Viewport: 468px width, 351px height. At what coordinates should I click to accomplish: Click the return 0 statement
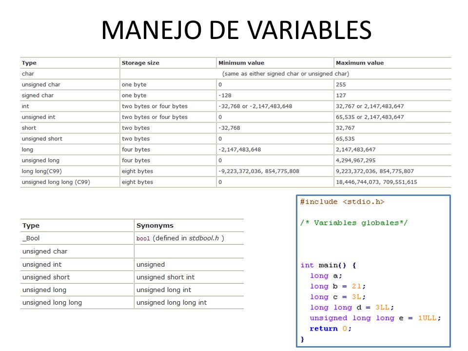(331, 329)
